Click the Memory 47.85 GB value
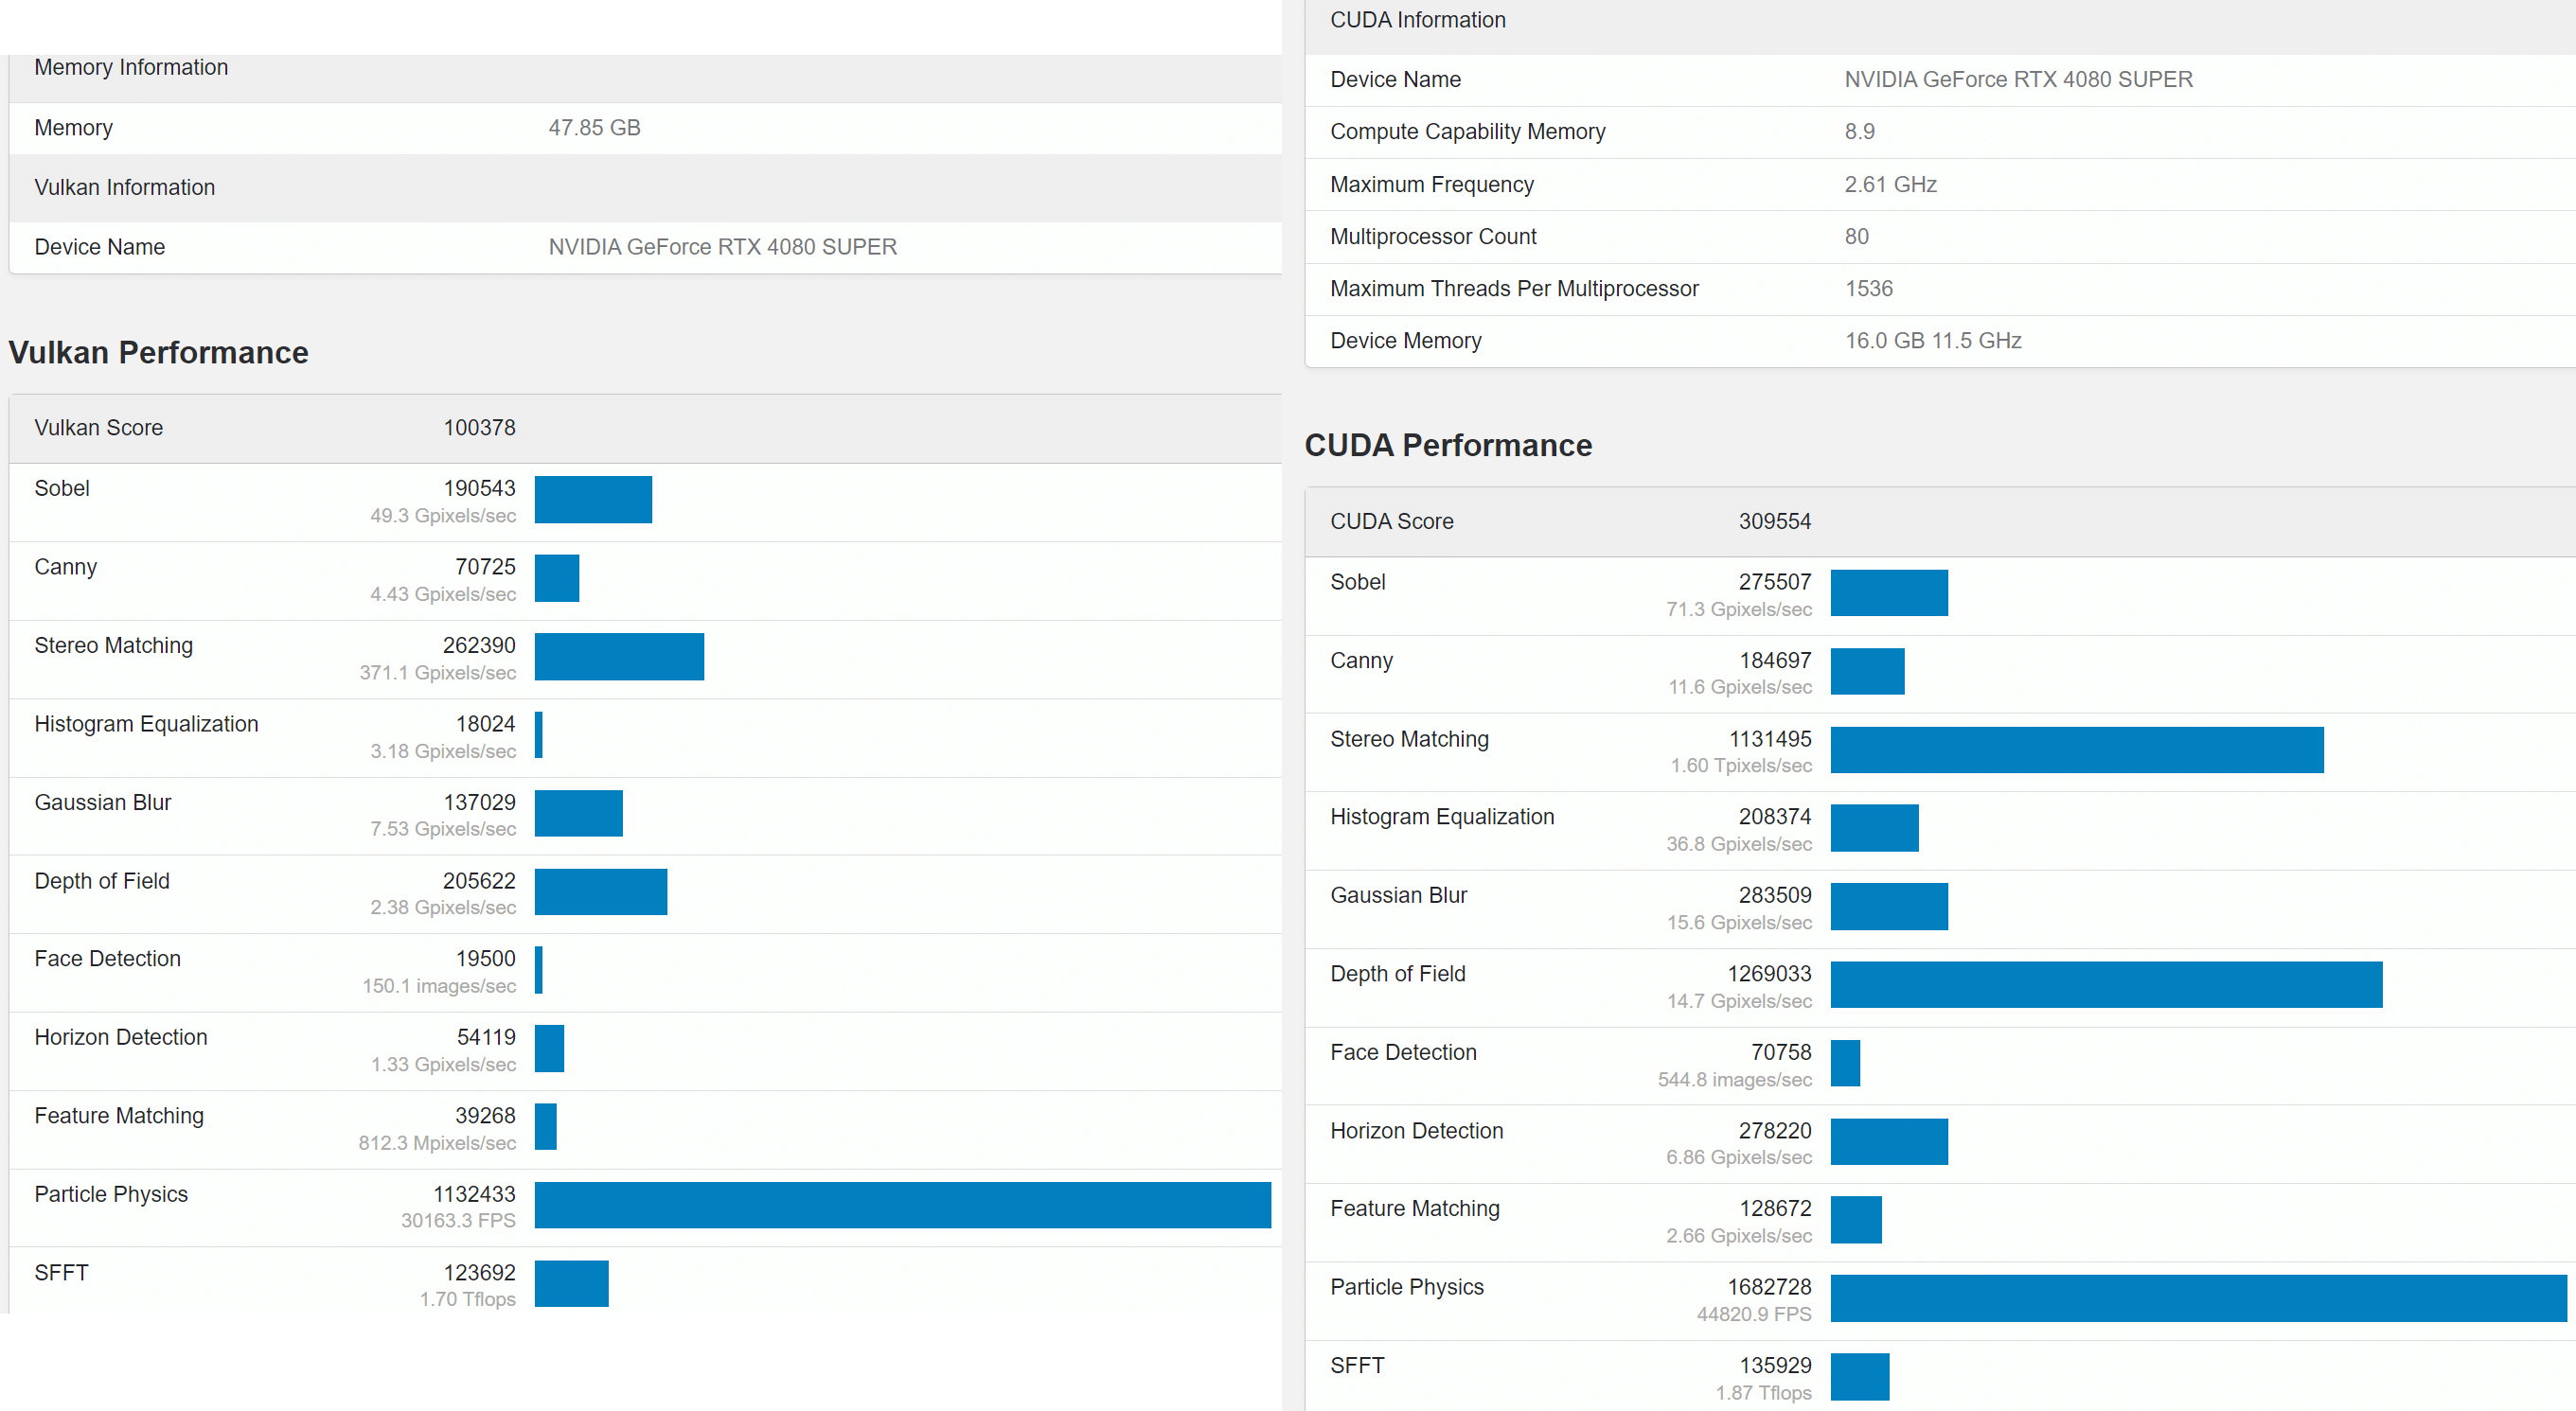 [x=594, y=128]
